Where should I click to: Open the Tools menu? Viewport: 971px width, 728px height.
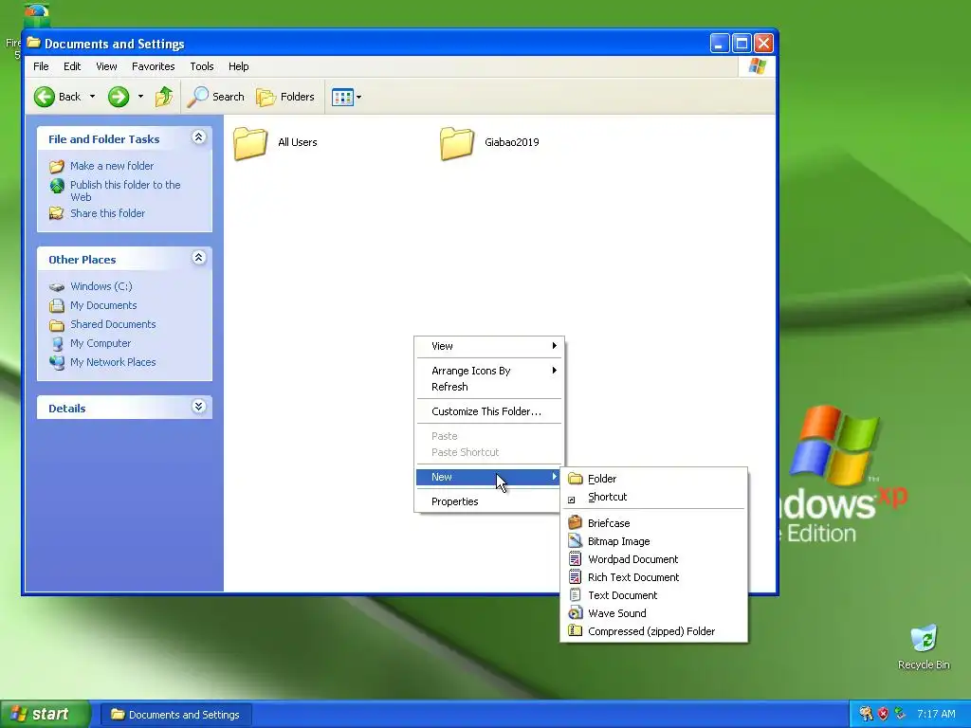point(202,66)
